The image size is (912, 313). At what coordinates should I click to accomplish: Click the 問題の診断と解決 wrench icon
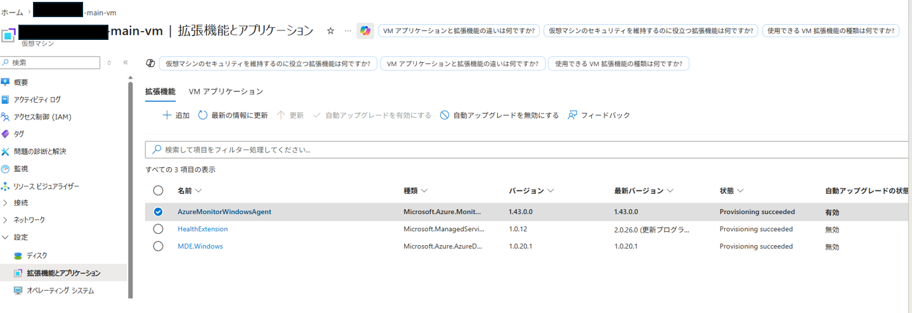6,151
